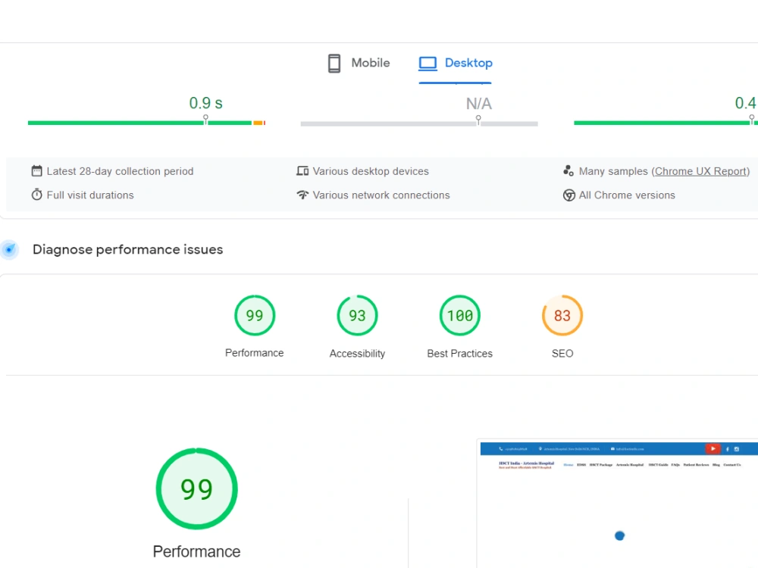Click the 0.4 metric distribution bar

click(x=666, y=123)
